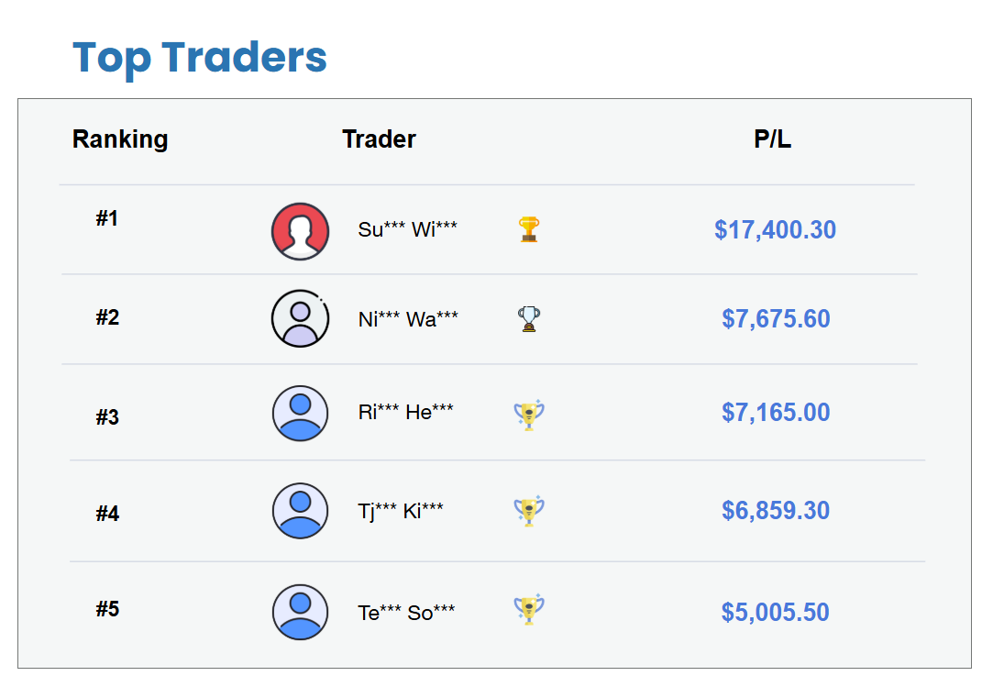Click the $5,005.50 P/L amount

click(x=775, y=612)
